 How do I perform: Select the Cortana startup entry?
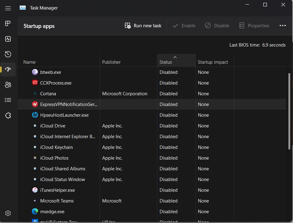[x=48, y=94]
